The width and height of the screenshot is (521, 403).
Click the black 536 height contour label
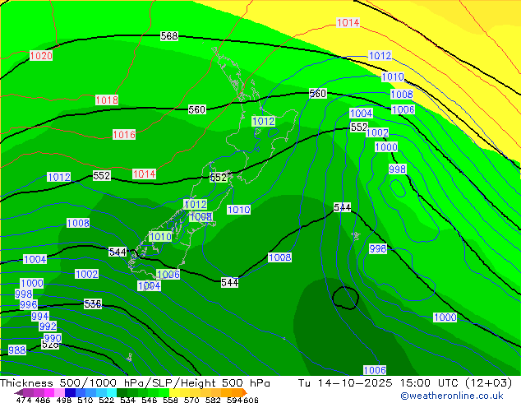[93, 304]
